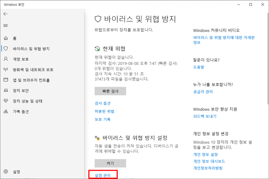
Task: Open 앱 및 브라우저 컨트롤 section
Action: [x=31, y=80]
